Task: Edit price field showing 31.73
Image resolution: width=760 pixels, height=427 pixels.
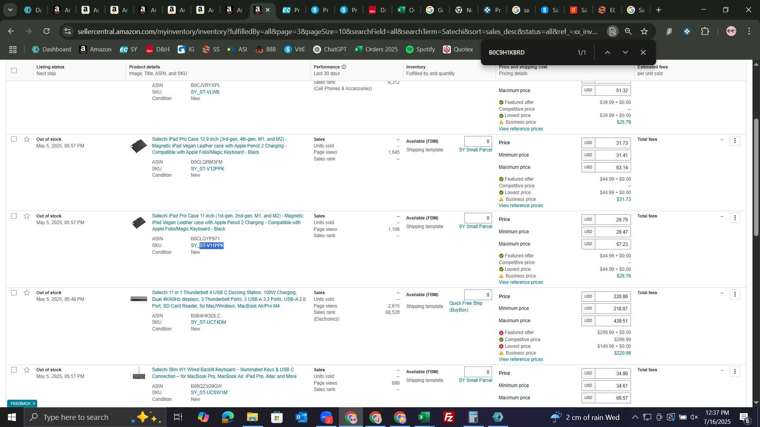Action: (613, 143)
